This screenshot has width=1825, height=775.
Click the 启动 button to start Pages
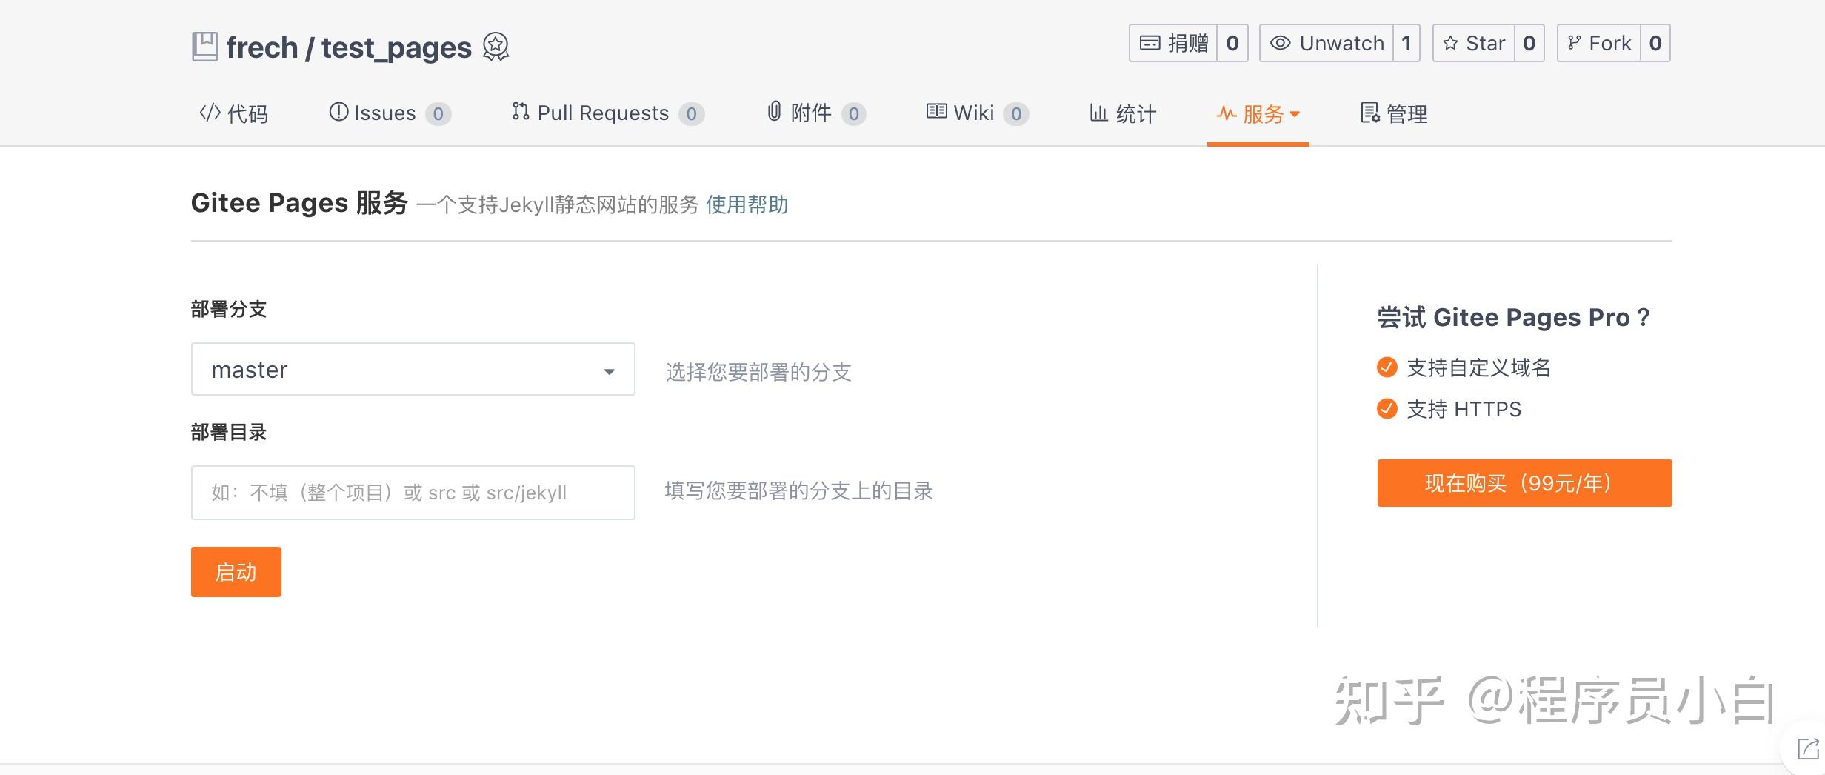(x=235, y=571)
